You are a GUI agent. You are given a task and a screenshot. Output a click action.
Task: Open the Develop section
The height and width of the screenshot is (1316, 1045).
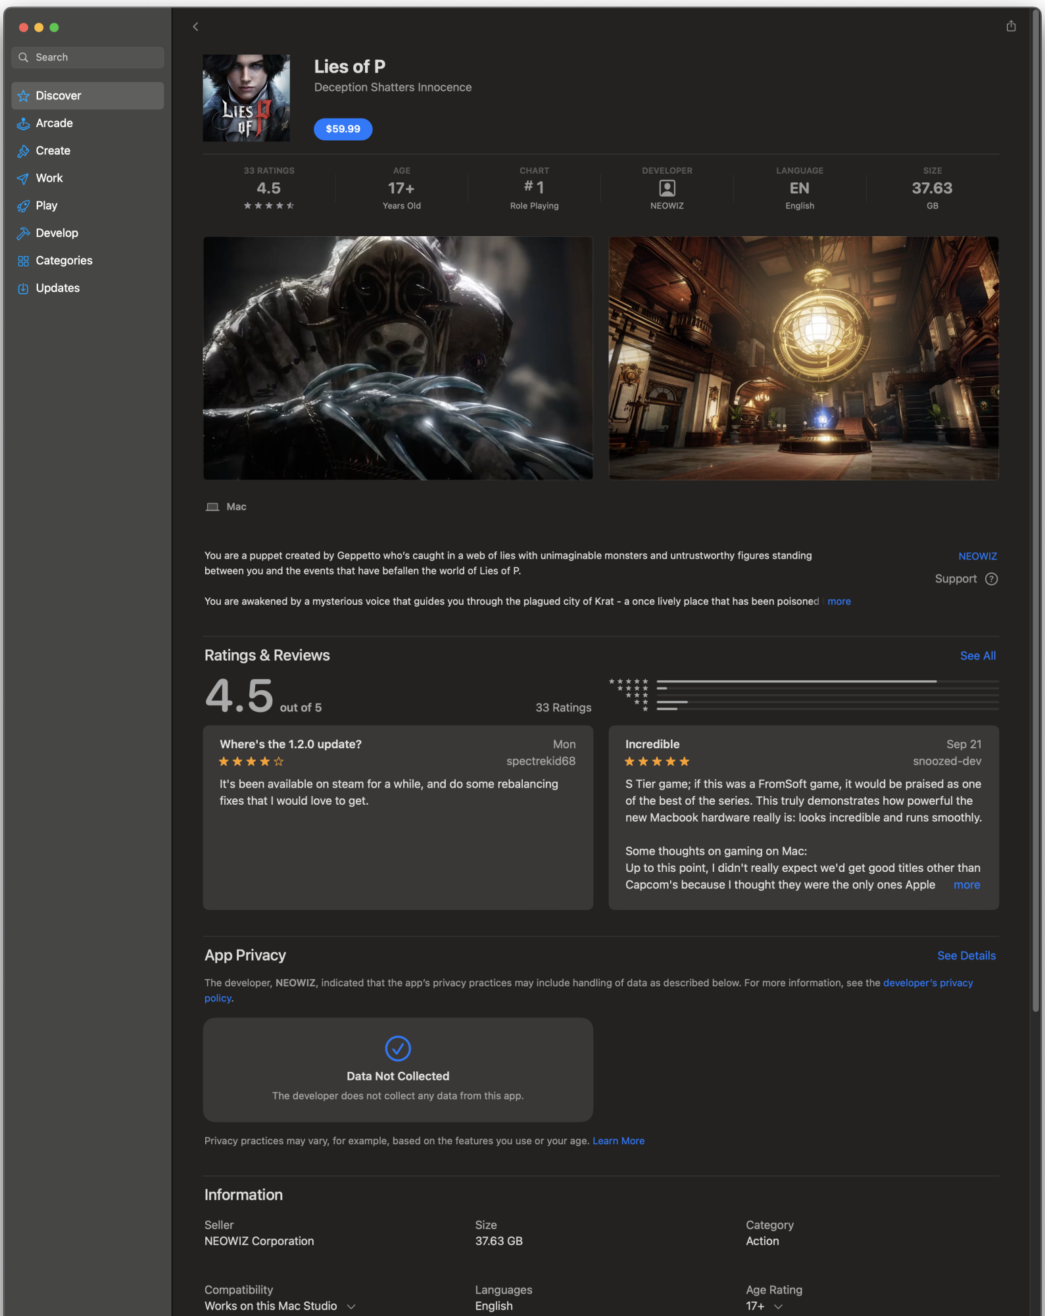87,234
